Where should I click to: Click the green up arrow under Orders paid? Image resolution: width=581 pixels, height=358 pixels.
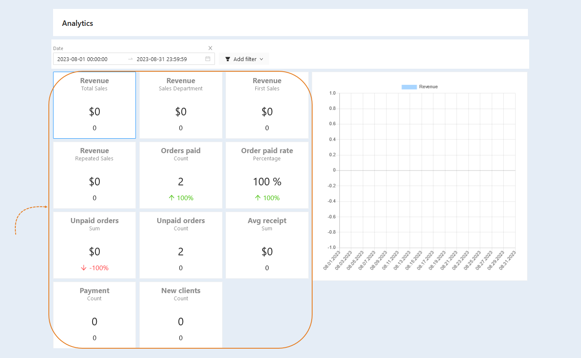click(172, 198)
